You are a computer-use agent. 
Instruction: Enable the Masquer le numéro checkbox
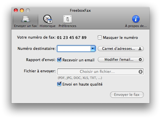coord(100,37)
